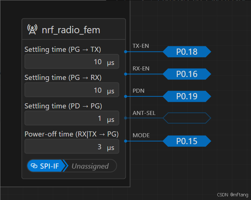This screenshot has width=251, height=200.
Task: Click the Settling time (PD → PG) label
Action: point(63,106)
